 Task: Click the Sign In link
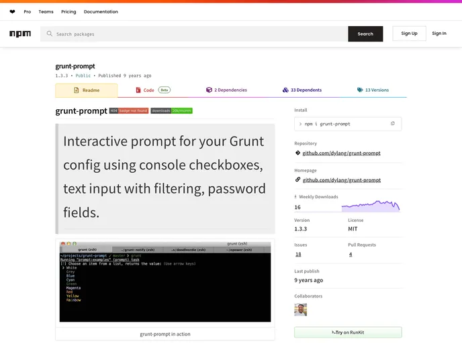click(439, 33)
